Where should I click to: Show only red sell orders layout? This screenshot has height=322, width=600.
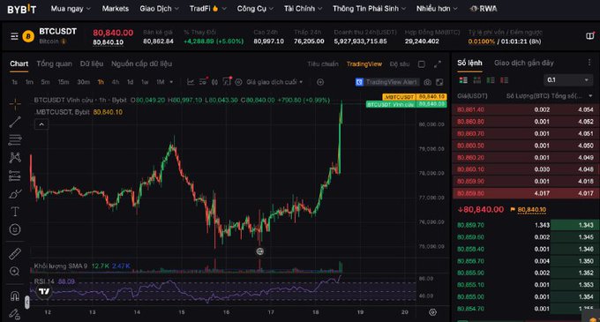505,80
